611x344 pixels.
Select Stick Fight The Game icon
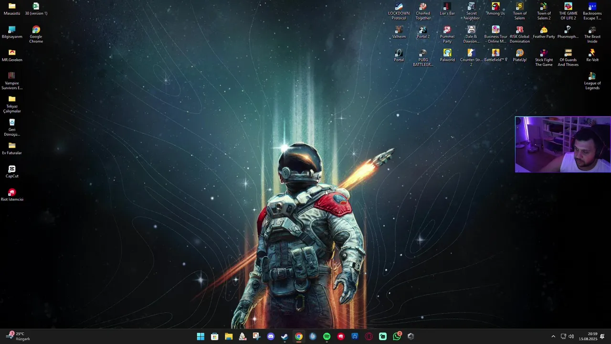point(544,58)
